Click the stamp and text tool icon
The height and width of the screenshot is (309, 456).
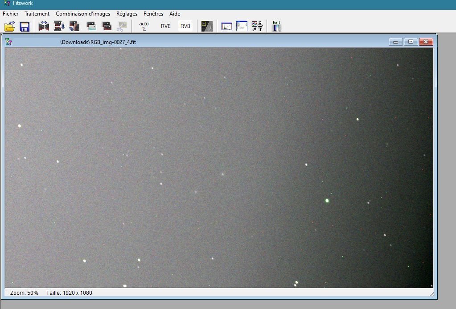pyautogui.click(x=257, y=26)
